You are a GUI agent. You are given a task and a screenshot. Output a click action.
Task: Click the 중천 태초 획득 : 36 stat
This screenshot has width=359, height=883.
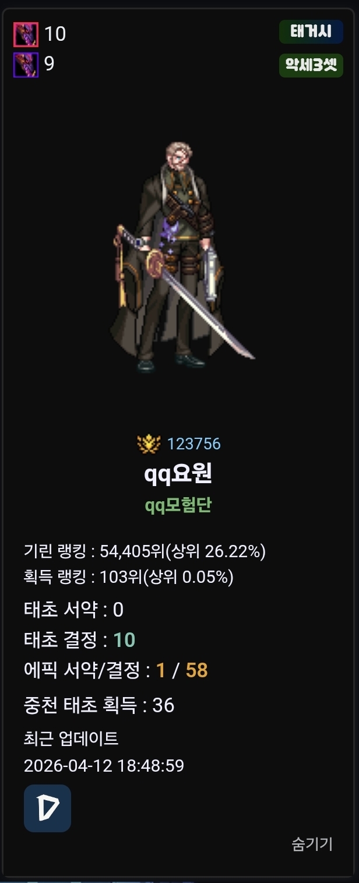pos(99,705)
